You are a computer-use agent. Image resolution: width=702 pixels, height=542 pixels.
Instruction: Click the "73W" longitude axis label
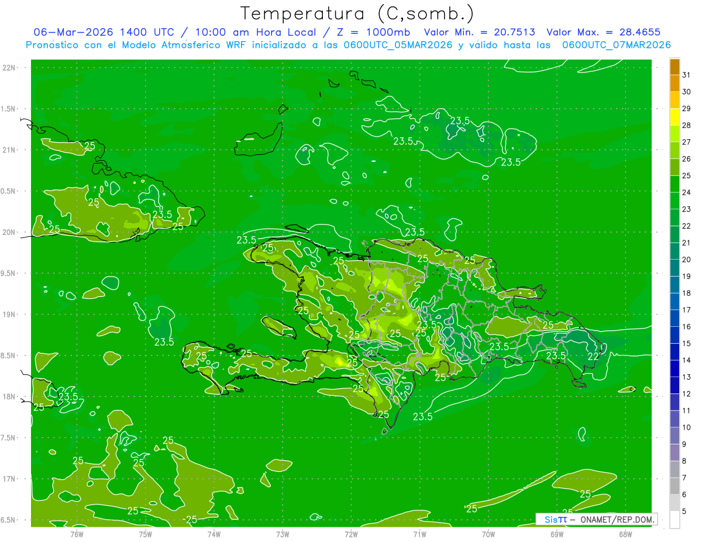(x=283, y=534)
